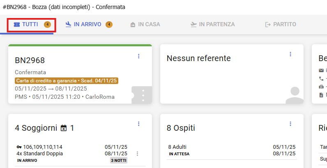Click the phone icon in the contact card
The image size is (327, 168).
pyautogui.click(x=321, y=79)
